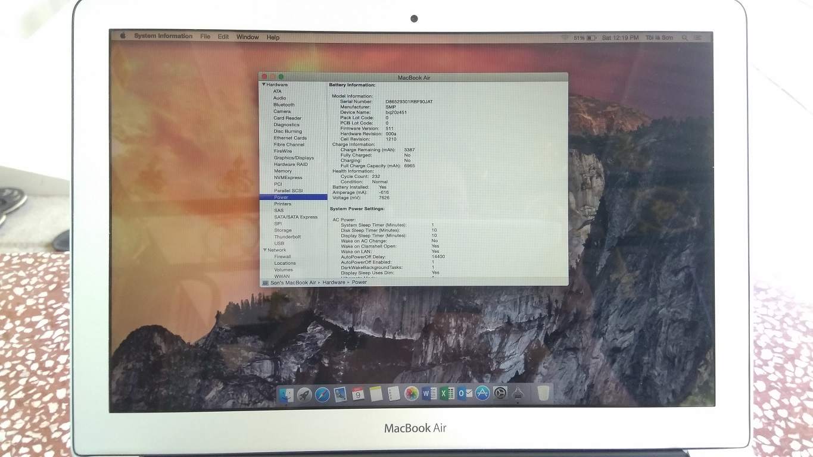The height and width of the screenshot is (457, 813).
Task: Launch Microsoft Outlook from Dock
Action: coord(465,393)
